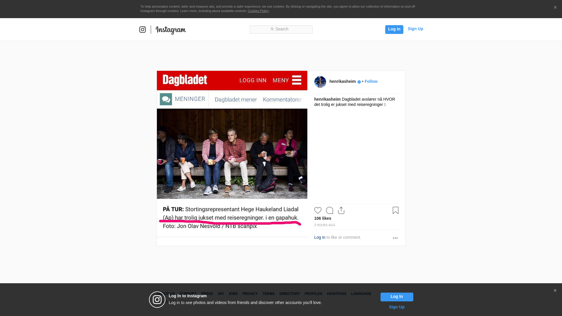Image resolution: width=562 pixels, height=316 pixels.
Task: Follow henrikasheim
Action: tap(371, 81)
